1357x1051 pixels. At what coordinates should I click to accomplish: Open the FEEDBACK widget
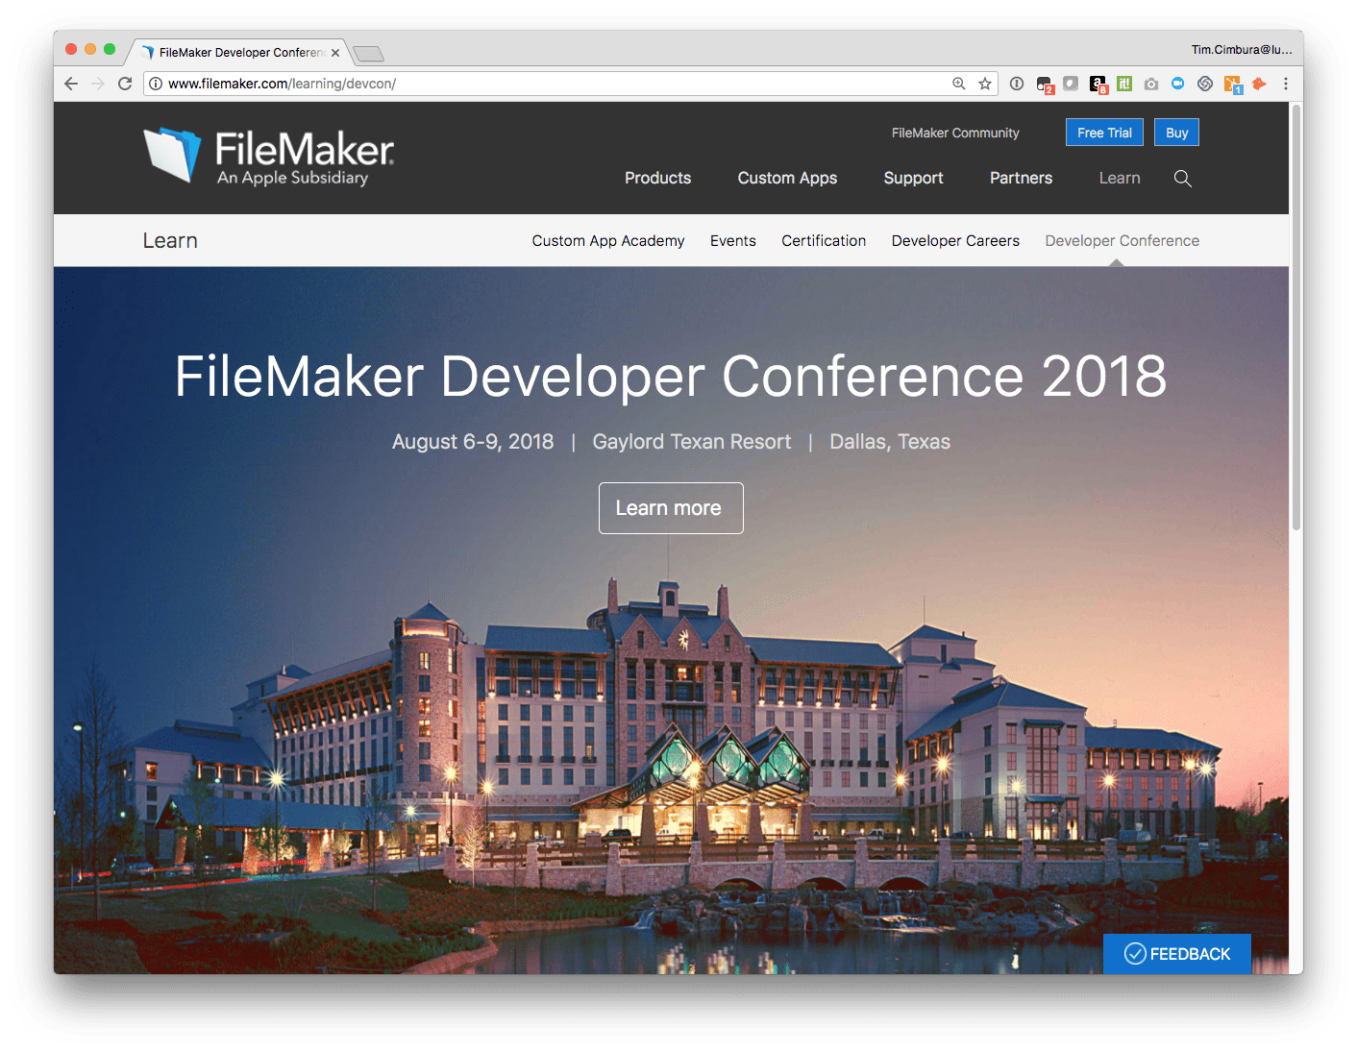[1177, 954]
